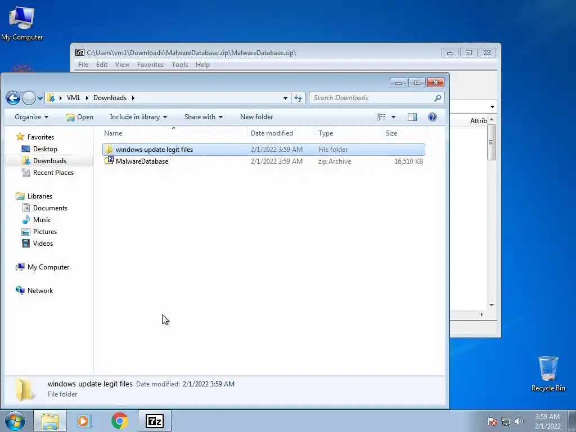Click Downloads in the address breadcrumb
Screen dimensions: 576x432
click(110, 98)
